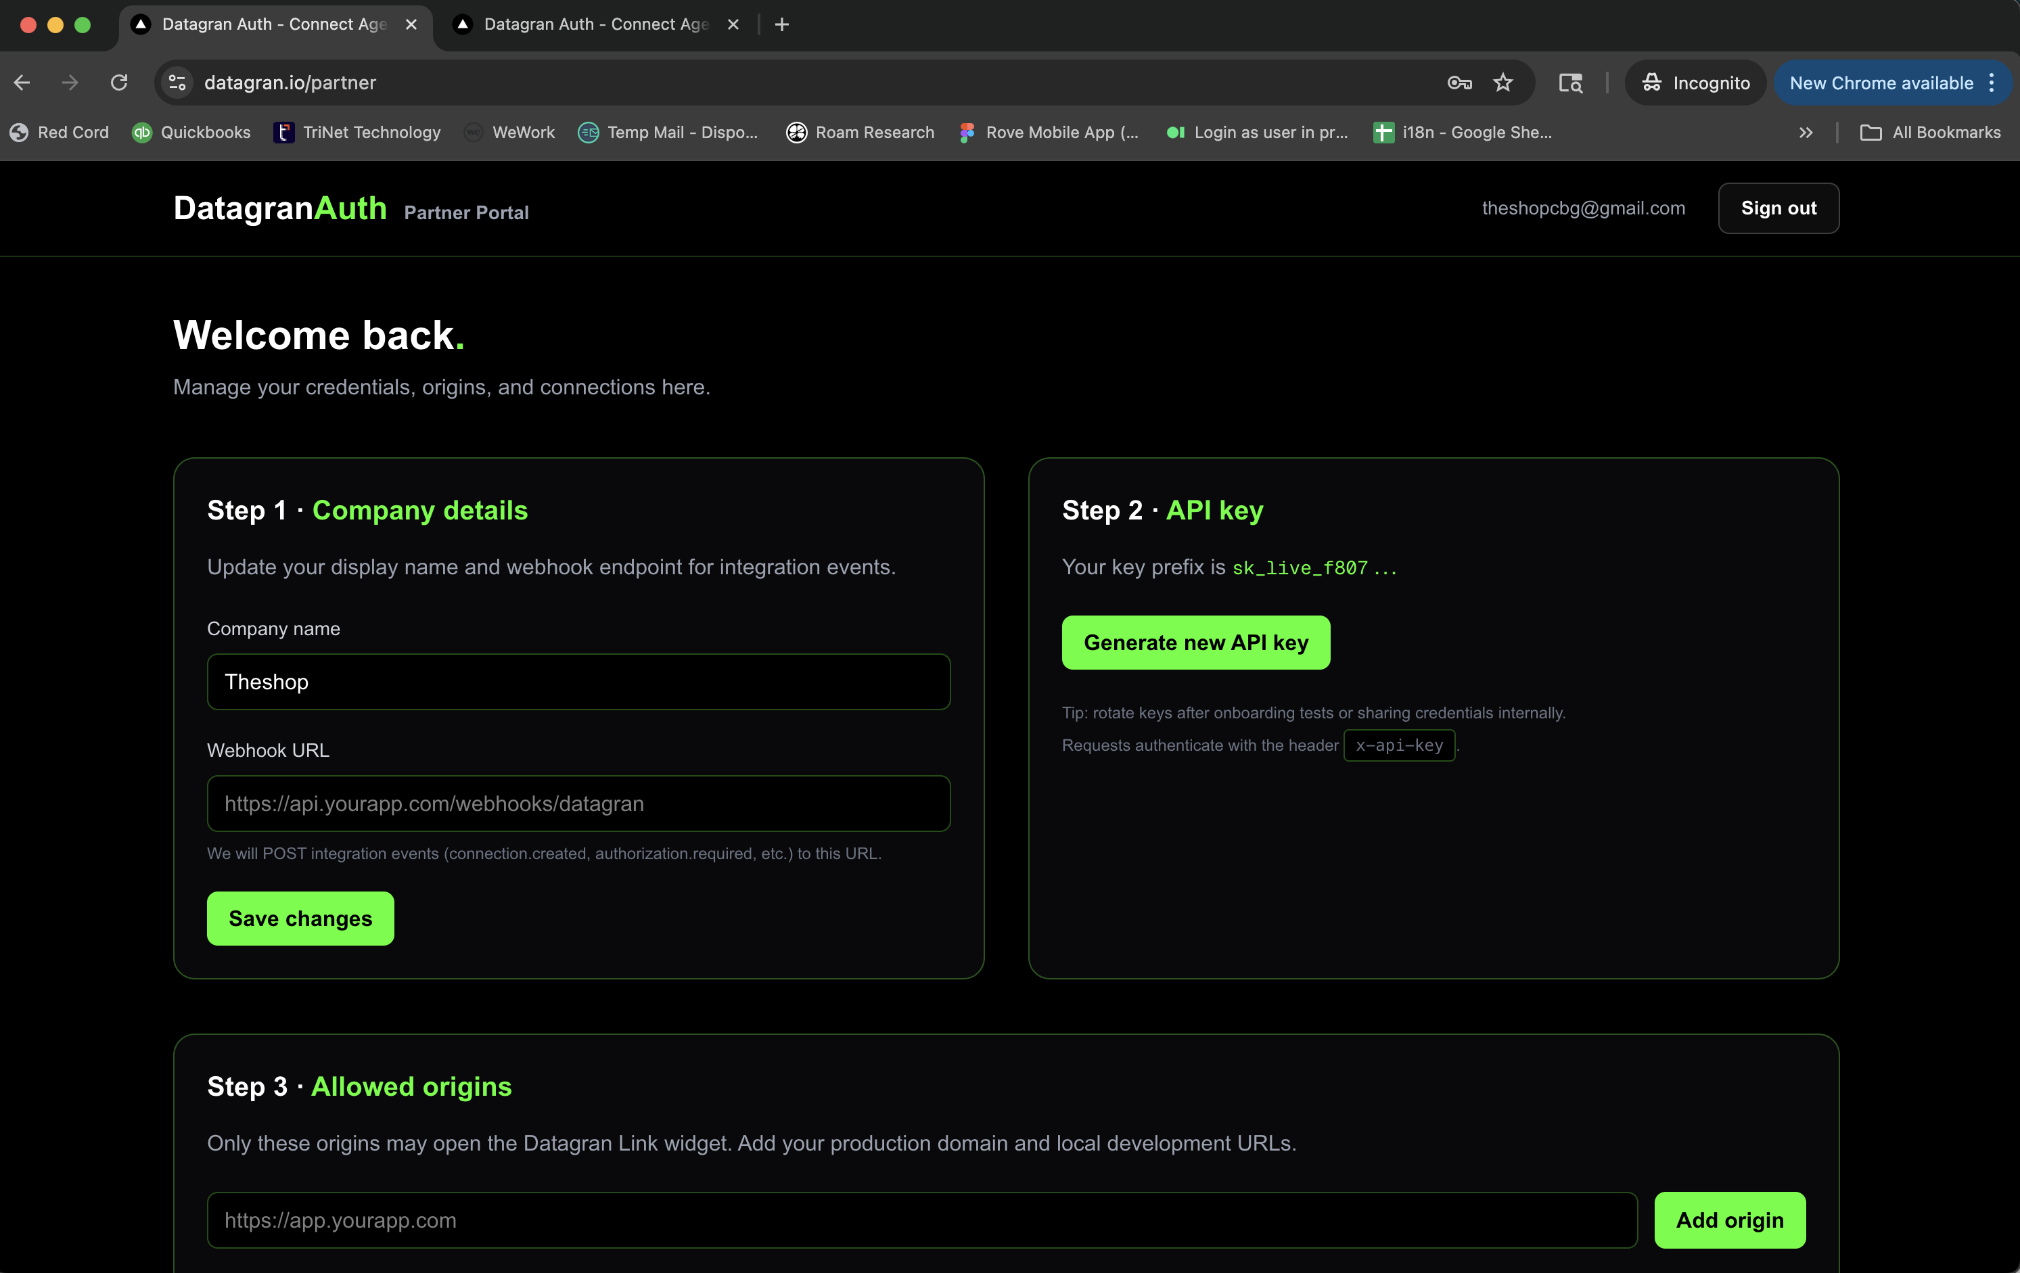Expand All Bookmarks folder

[x=1929, y=132]
